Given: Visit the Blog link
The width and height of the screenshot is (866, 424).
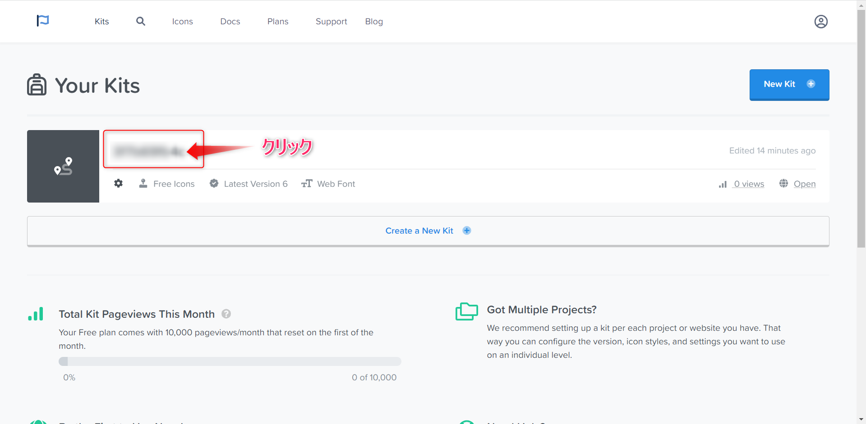Looking at the screenshot, I should coord(374,22).
